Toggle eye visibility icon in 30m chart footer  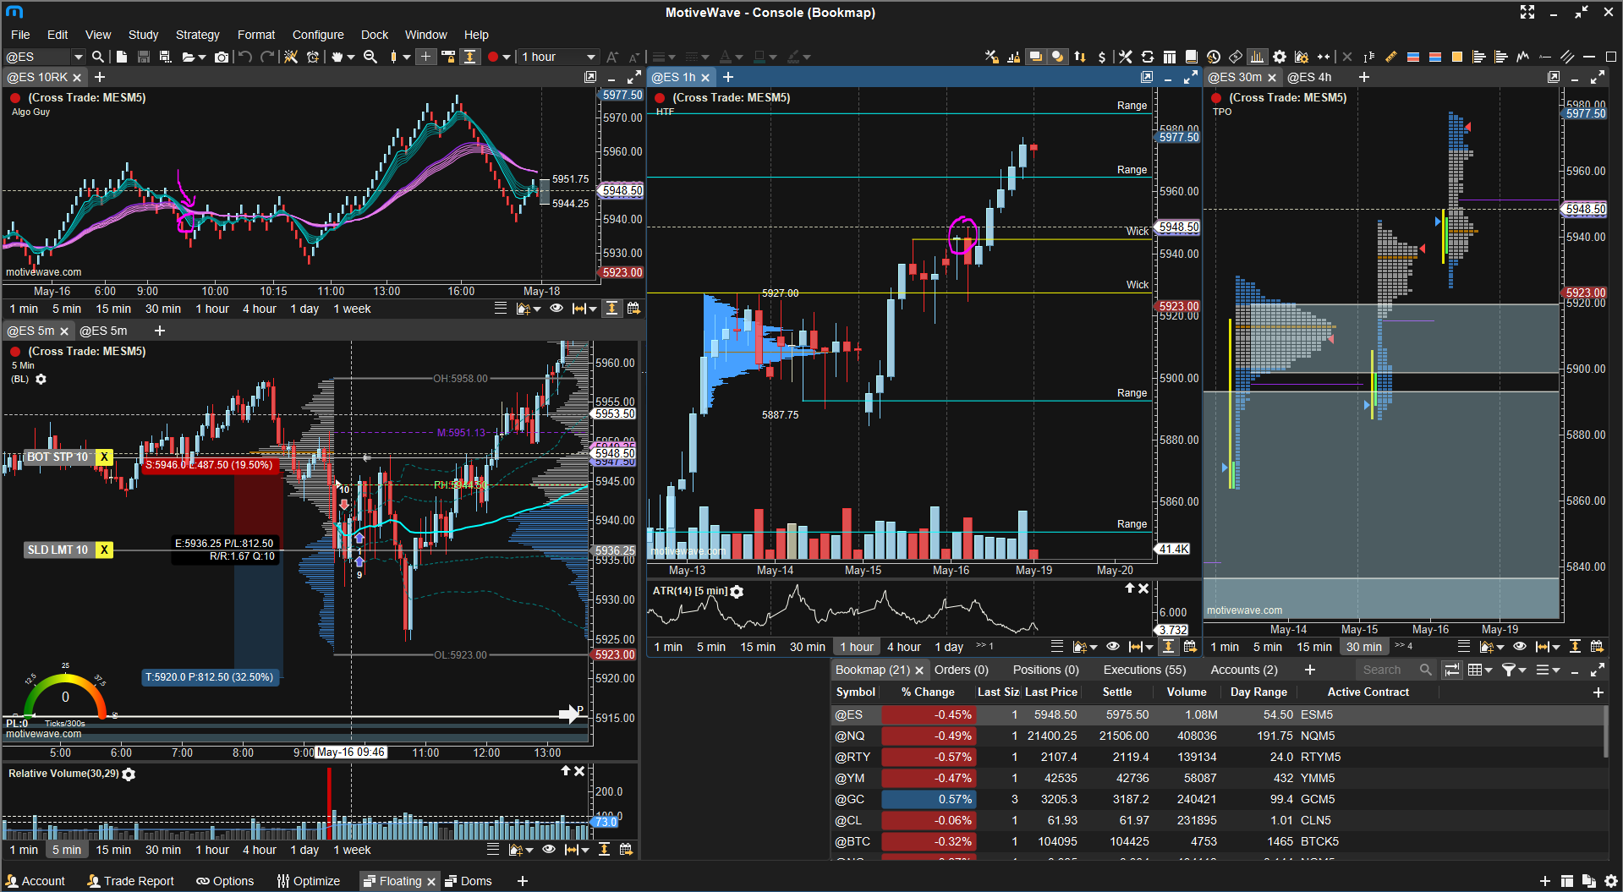tap(1519, 647)
